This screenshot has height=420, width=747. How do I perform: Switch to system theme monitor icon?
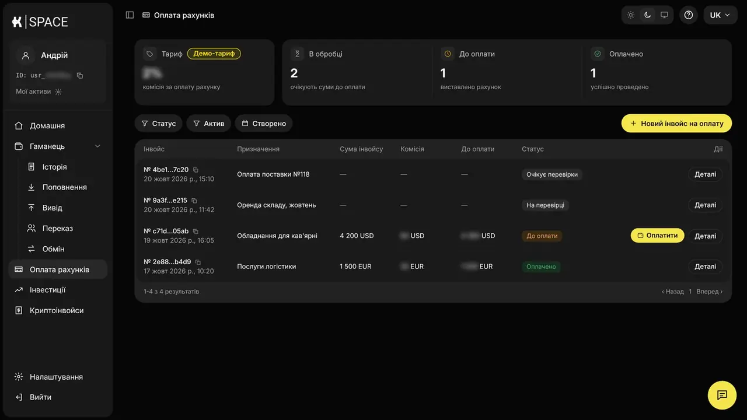[664, 15]
